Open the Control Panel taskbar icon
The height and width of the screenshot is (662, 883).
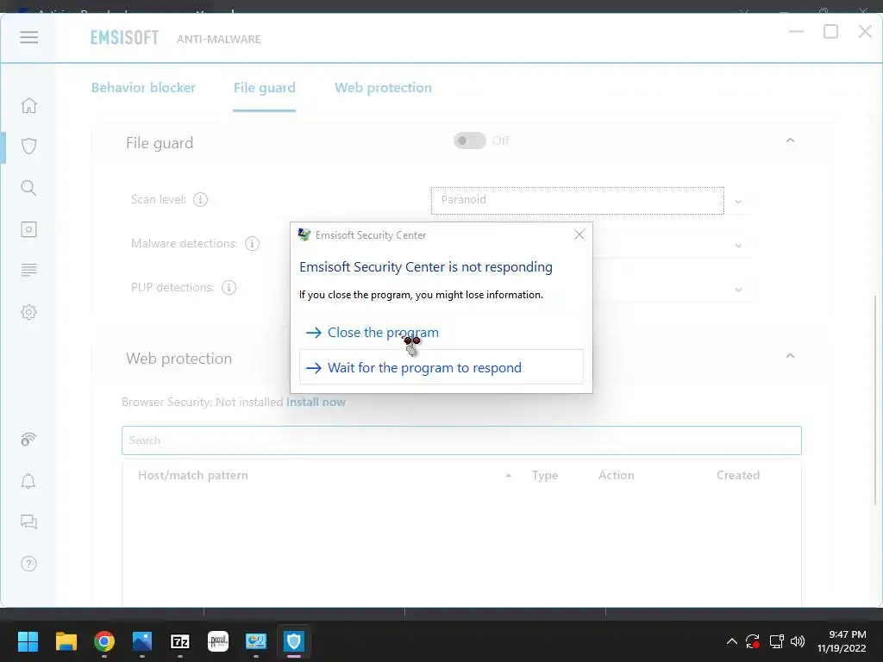255,641
